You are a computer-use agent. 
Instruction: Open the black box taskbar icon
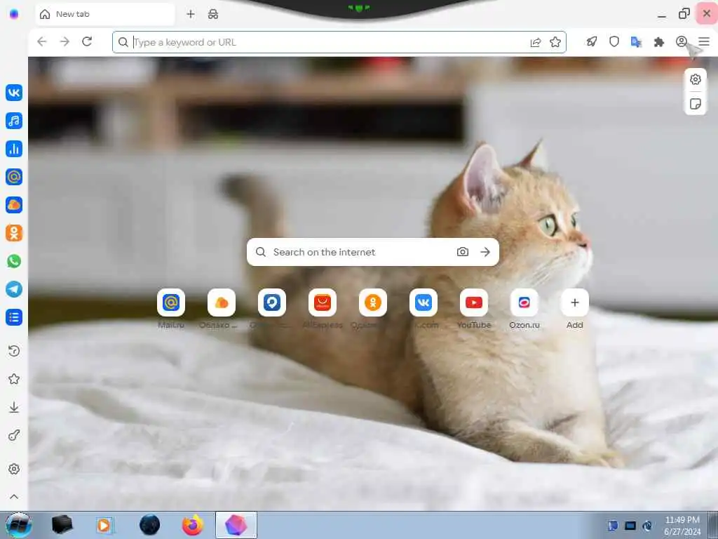click(62, 525)
